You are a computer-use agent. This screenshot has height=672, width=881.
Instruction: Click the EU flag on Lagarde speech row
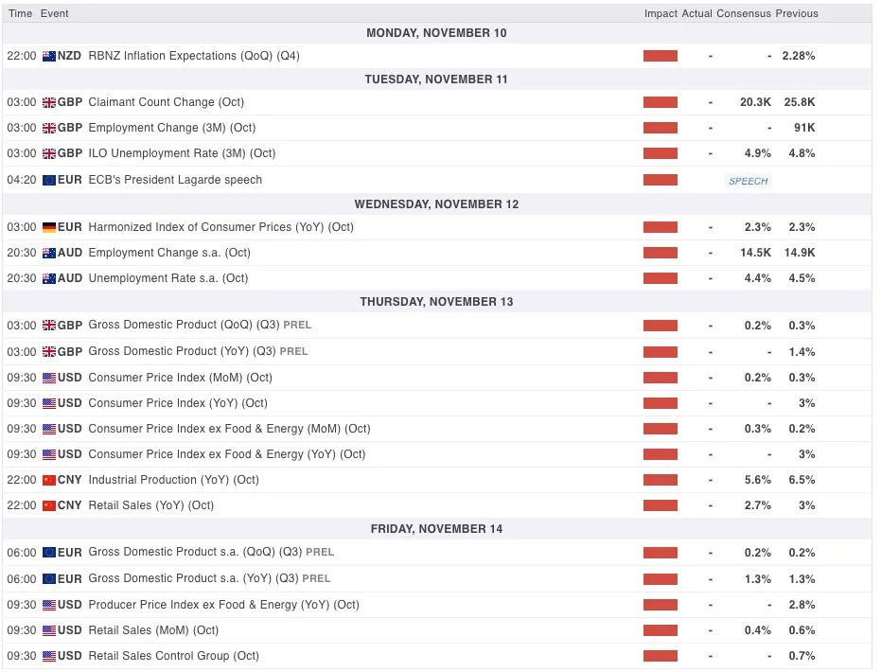pos(49,180)
